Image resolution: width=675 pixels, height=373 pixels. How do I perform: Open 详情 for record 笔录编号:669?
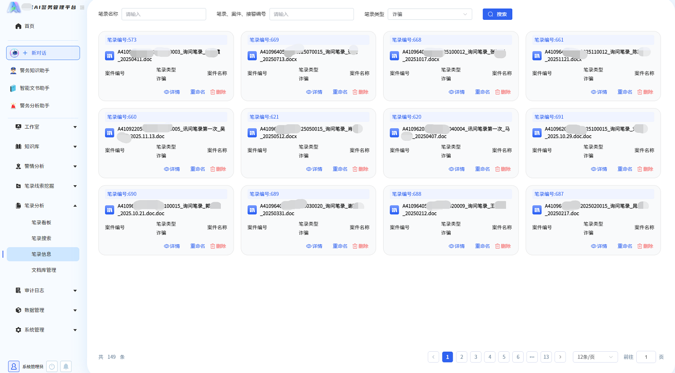(x=315, y=92)
